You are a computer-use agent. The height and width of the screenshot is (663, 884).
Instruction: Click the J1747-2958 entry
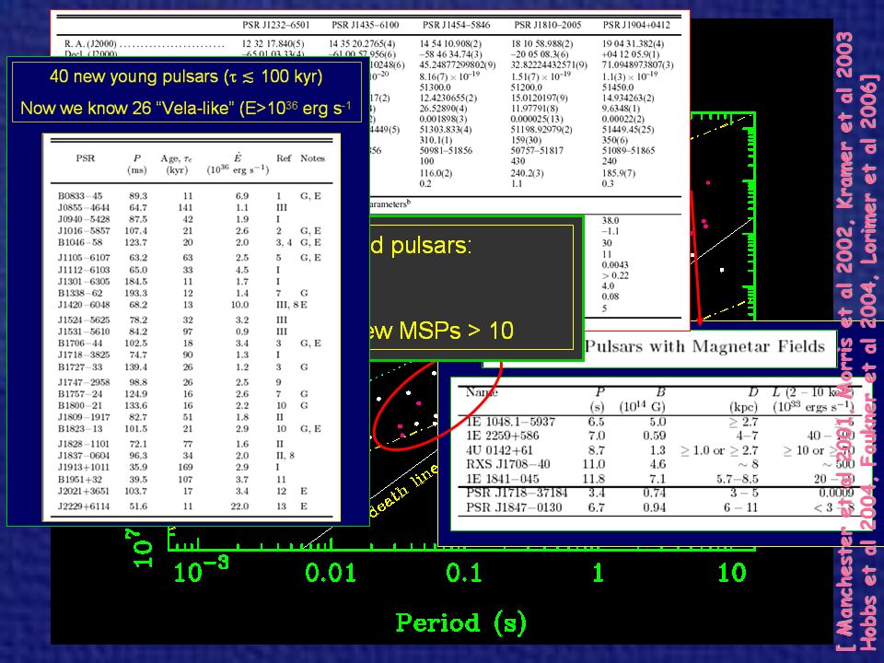(84, 382)
